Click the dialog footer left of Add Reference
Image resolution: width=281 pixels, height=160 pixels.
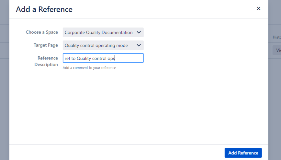(x=117, y=153)
